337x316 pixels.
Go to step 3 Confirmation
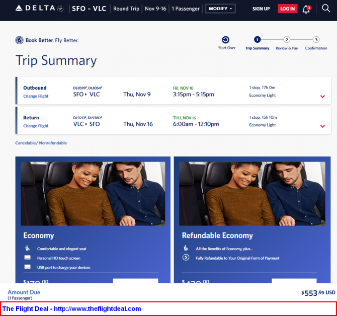coord(316,43)
